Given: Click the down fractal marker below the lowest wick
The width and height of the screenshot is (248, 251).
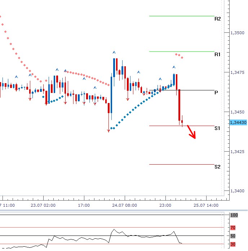Looking at the screenshot, I should [x=108, y=131].
